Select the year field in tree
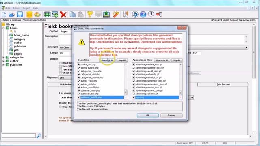The width and height of the screenshot is (260, 146). point(17,50)
